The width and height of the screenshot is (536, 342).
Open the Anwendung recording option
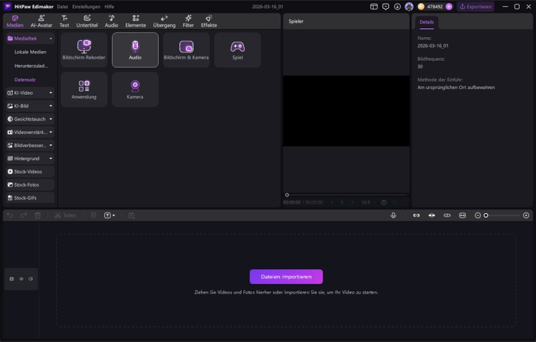coord(84,90)
